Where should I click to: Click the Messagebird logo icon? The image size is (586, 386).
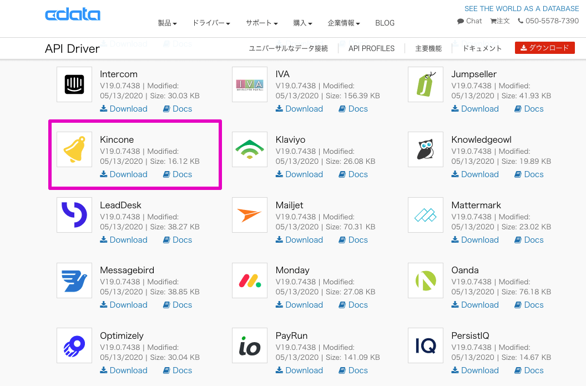click(x=74, y=280)
